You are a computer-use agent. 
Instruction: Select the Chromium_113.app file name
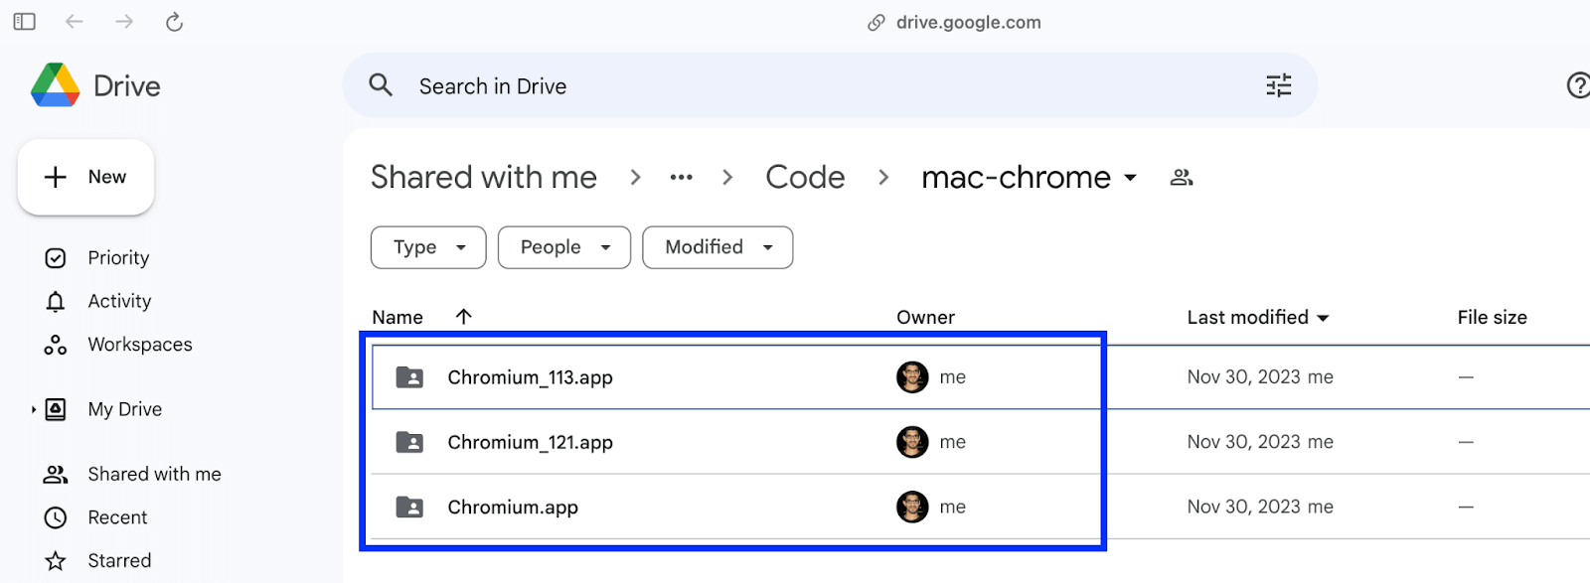pos(530,377)
